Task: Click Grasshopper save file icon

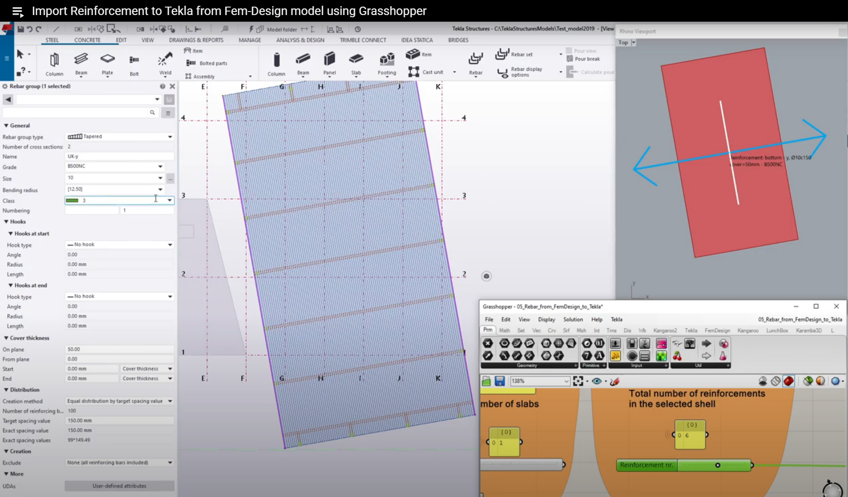Action: (500, 381)
